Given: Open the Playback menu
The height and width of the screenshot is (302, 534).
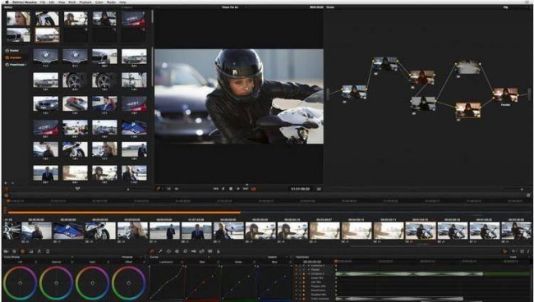Looking at the screenshot, I should (x=85, y=2).
